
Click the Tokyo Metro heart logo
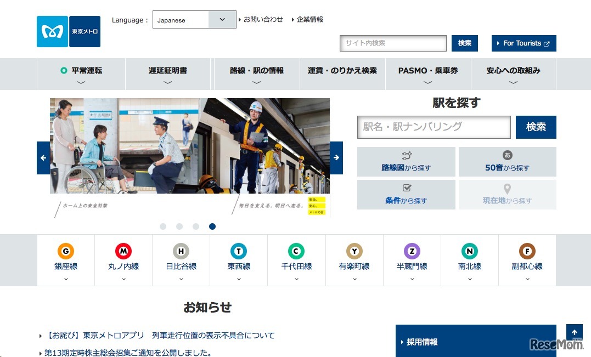click(x=52, y=32)
